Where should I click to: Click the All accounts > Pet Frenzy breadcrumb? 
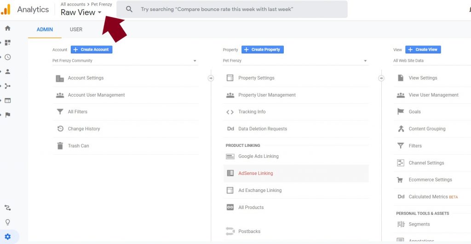pos(86,4)
